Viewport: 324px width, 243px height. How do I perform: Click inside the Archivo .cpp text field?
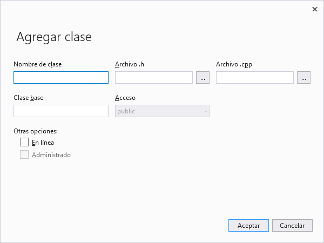255,78
